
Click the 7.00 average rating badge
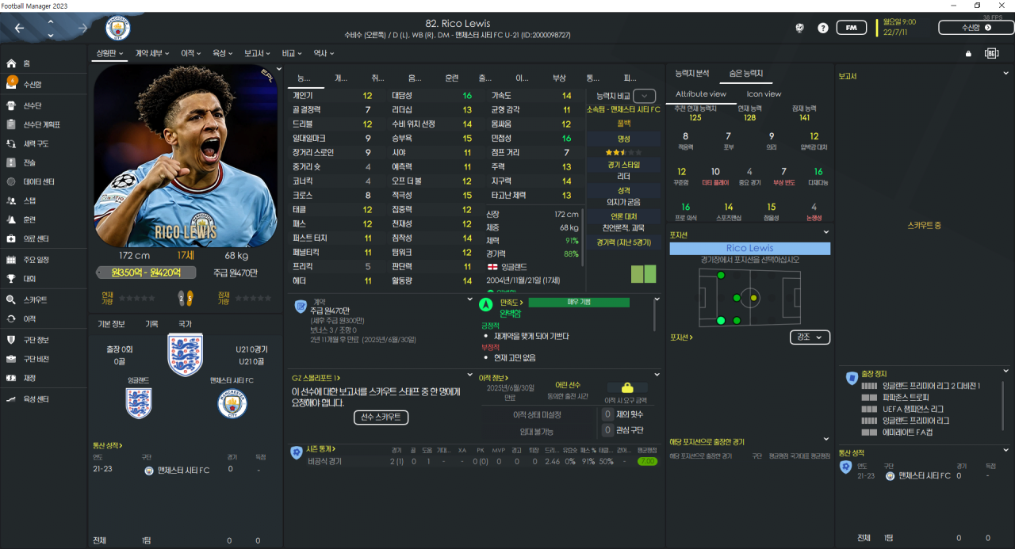(x=647, y=461)
